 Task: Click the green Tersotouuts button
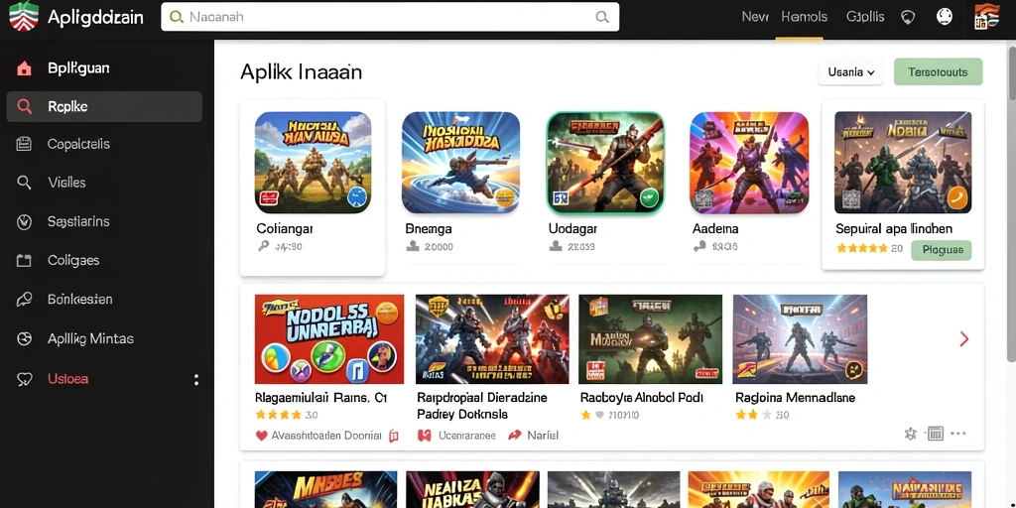point(938,71)
